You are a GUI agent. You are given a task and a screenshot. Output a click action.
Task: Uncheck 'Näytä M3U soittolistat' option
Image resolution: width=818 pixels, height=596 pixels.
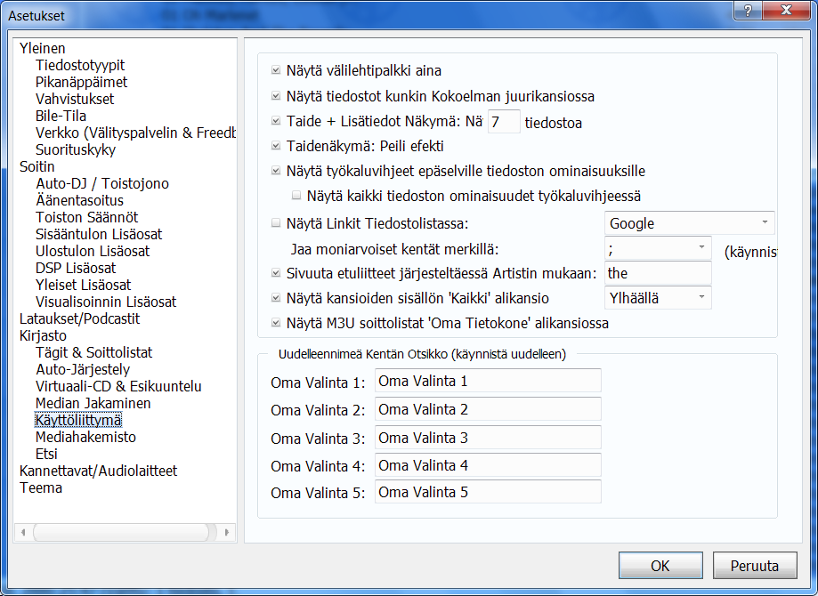pyautogui.click(x=275, y=323)
